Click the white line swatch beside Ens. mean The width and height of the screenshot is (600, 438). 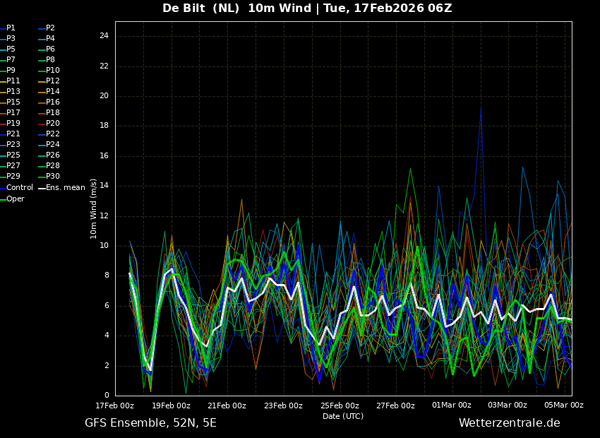pyautogui.click(x=42, y=188)
